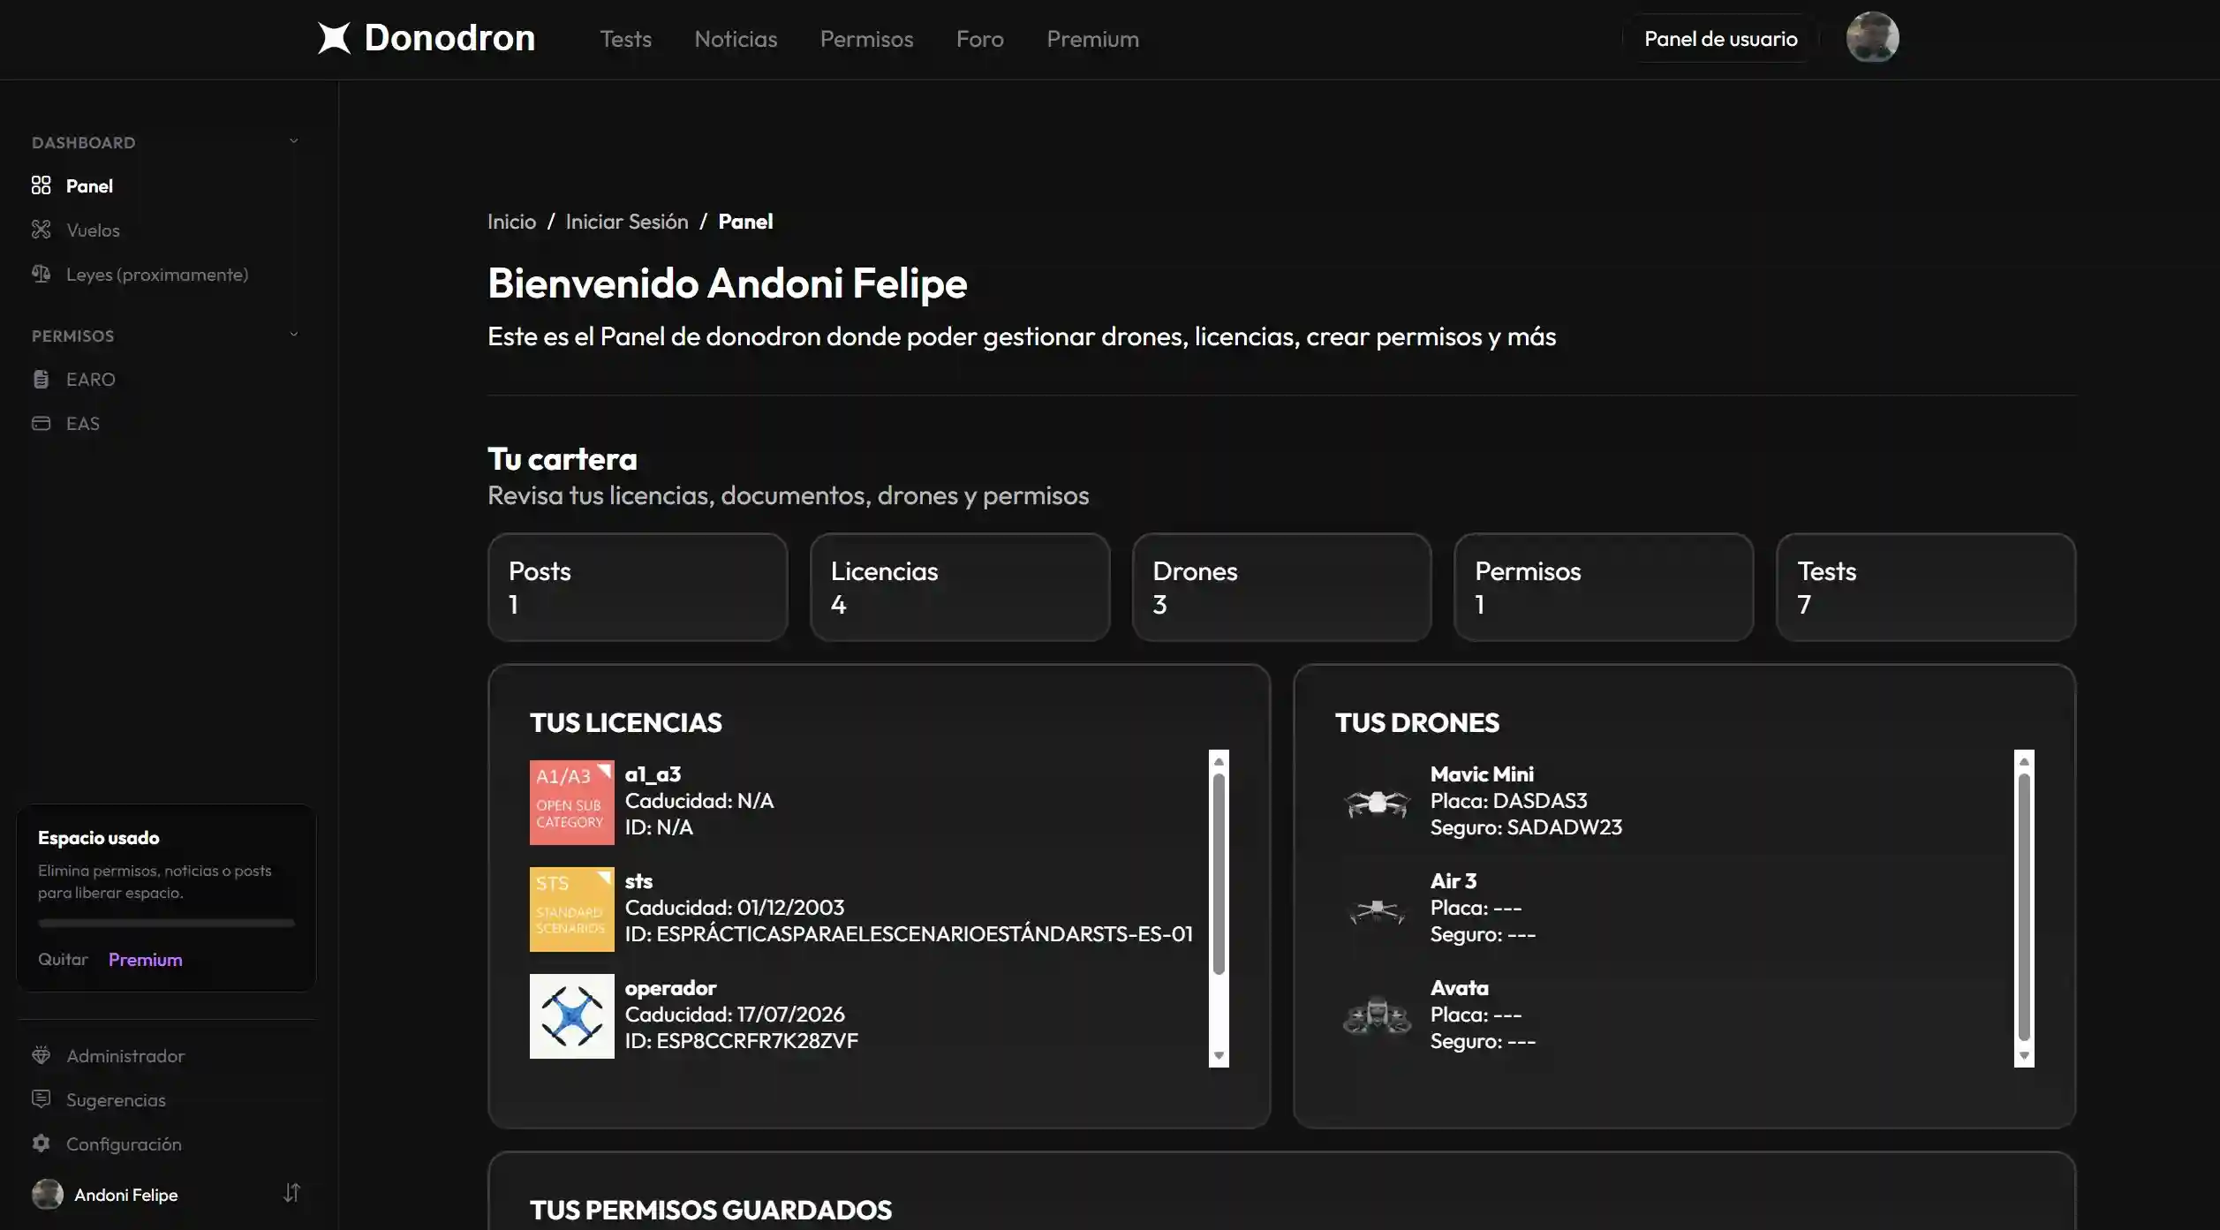Click the Leyes (proximamente) sidebar icon
Viewport: 2220px width, 1230px height.
[x=42, y=274]
